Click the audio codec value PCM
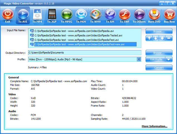Viewport: 177px width, 134px height. point(33,115)
